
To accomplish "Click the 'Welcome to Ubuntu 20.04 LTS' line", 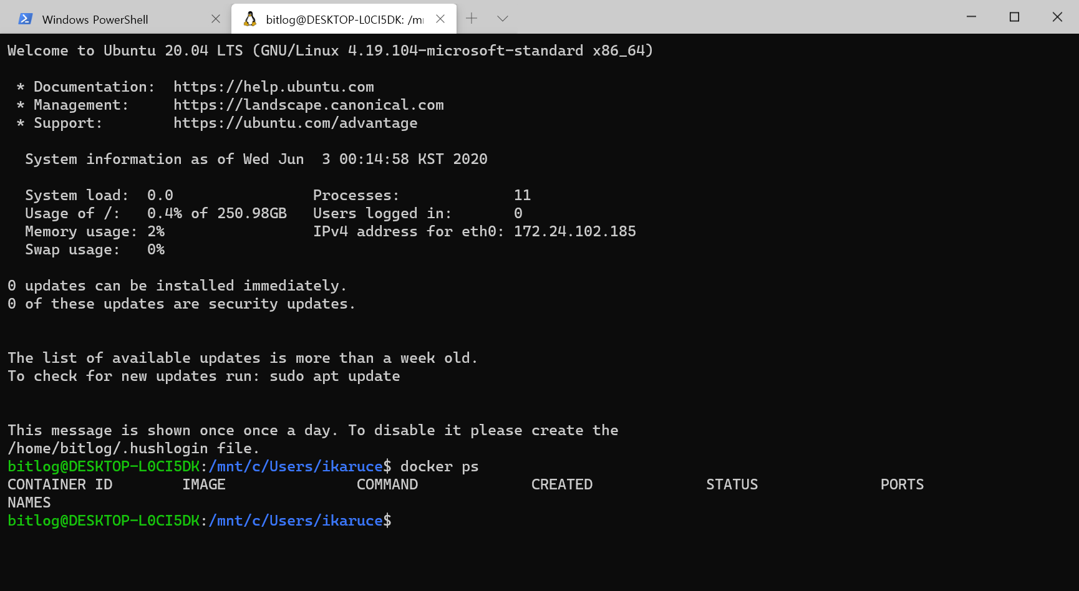I will [x=331, y=50].
